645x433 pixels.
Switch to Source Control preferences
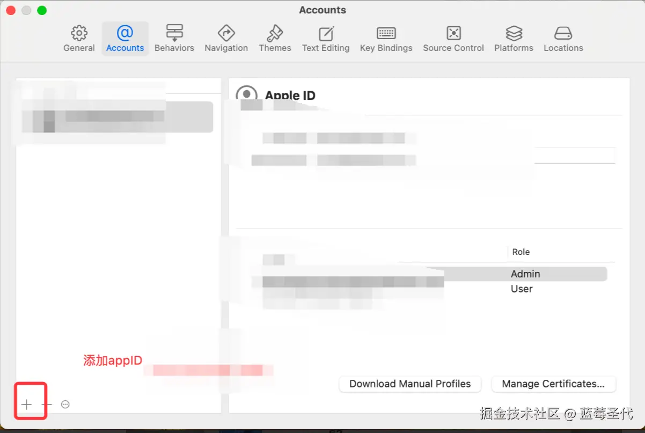[453, 38]
